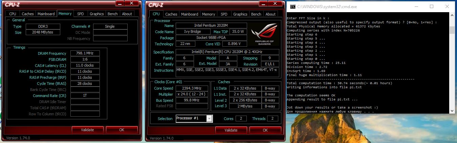Screen dimensions: 457x143
Task: Open About tab in left CPU-Z window
Action: tap(127, 14)
